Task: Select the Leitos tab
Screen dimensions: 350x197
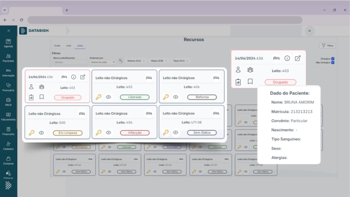Action: [80, 46]
